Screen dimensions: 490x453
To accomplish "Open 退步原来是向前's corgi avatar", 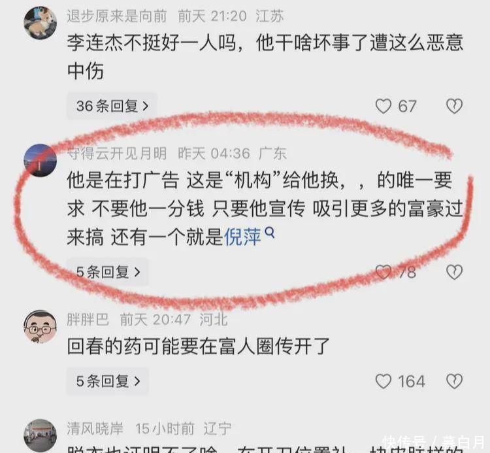I will point(41,23).
